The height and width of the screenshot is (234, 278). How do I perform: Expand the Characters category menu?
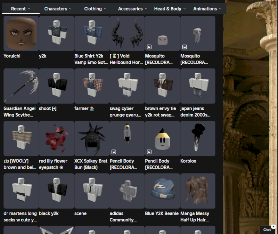(58, 9)
